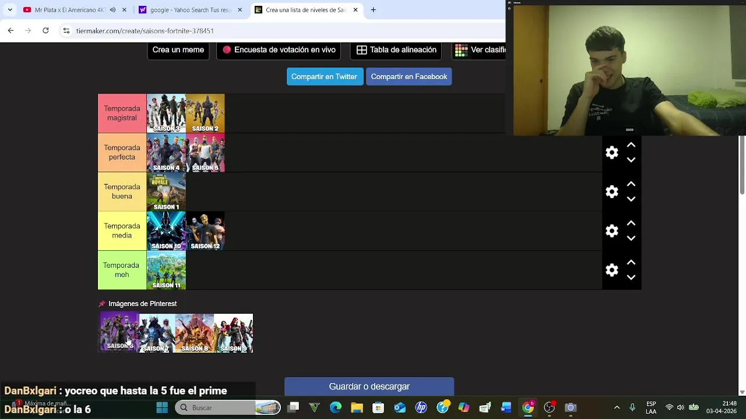Open HP app from taskbar

(421, 408)
